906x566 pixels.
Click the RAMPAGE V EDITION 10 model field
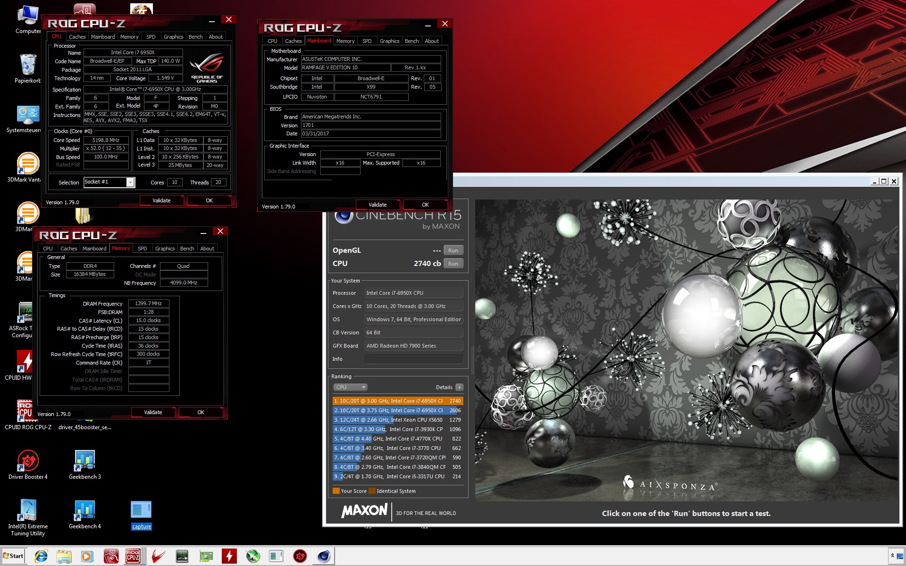tap(346, 68)
